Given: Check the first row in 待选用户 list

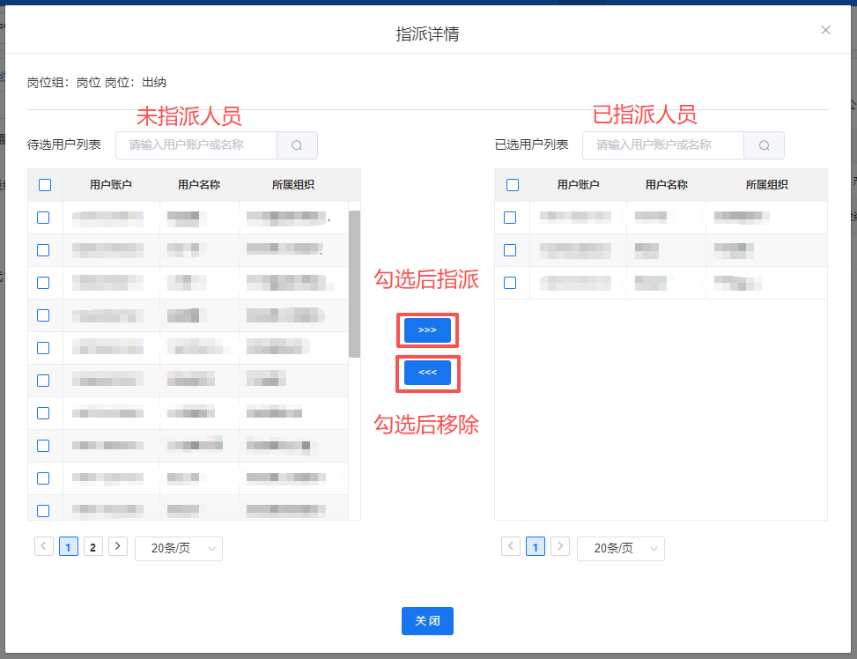Looking at the screenshot, I should [x=43, y=218].
